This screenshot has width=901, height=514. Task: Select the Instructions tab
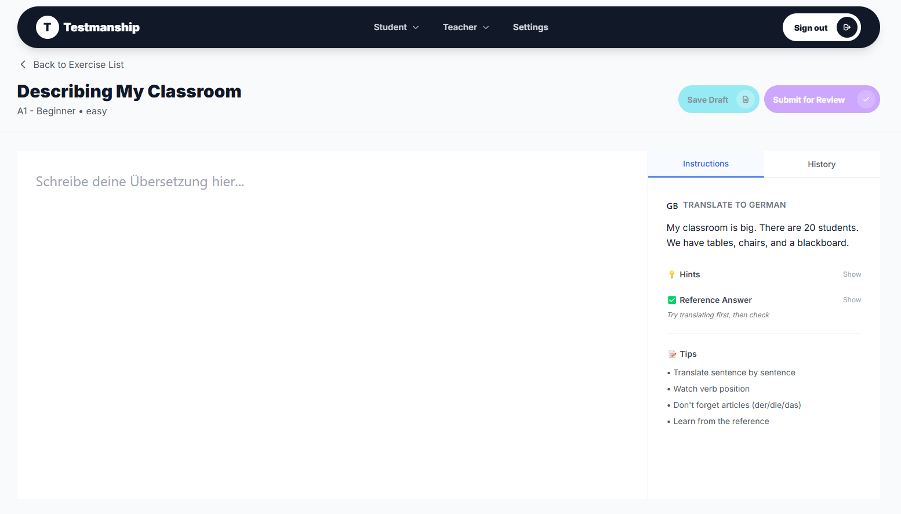point(706,164)
